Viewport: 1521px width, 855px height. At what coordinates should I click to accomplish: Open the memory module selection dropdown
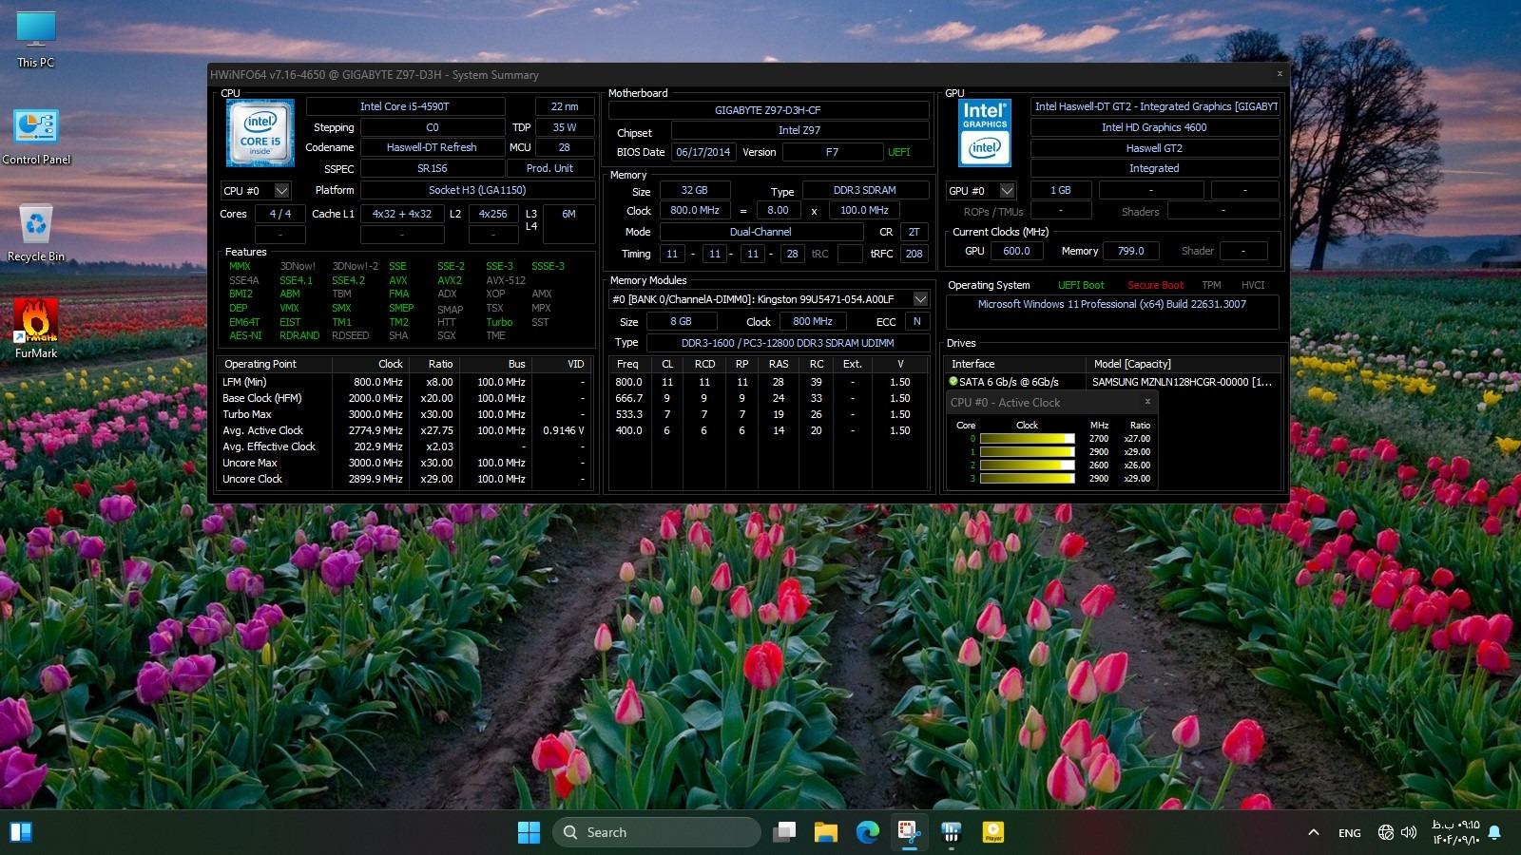[919, 299]
